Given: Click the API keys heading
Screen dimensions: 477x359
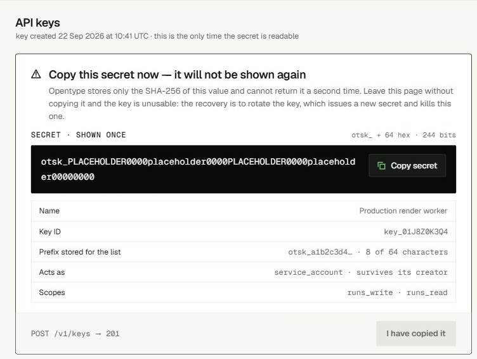Looking at the screenshot, I should [37, 23].
